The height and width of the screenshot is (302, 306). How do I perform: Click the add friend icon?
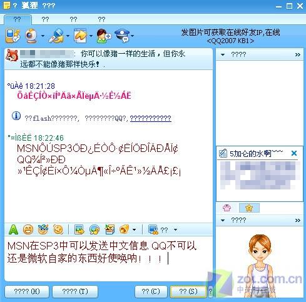point(104,36)
